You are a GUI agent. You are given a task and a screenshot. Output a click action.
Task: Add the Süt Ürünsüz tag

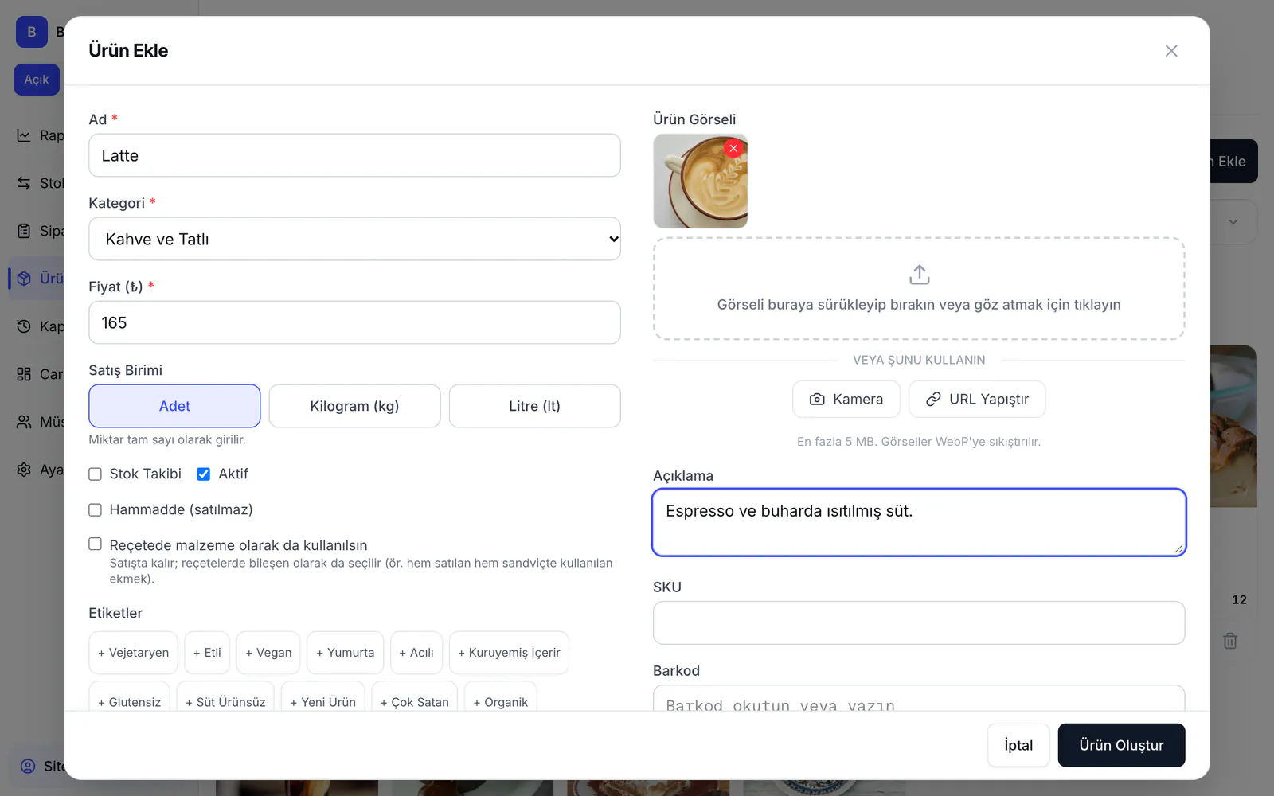tap(225, 696)
